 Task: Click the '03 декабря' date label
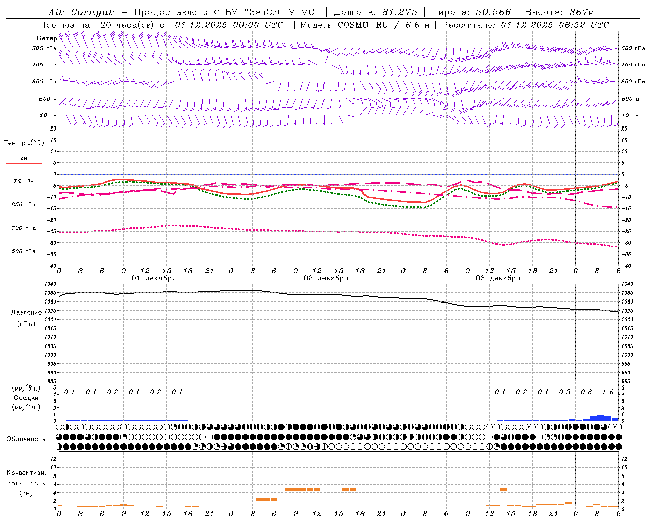[x=498, y=278]
